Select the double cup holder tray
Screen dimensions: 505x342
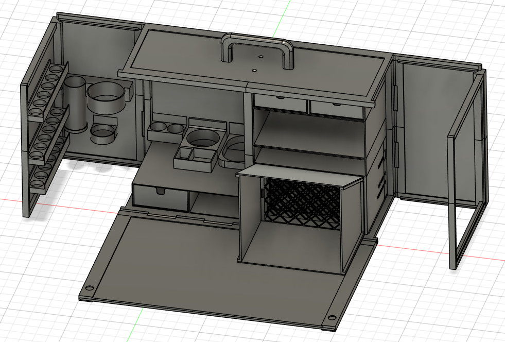(x=166, y=131)
